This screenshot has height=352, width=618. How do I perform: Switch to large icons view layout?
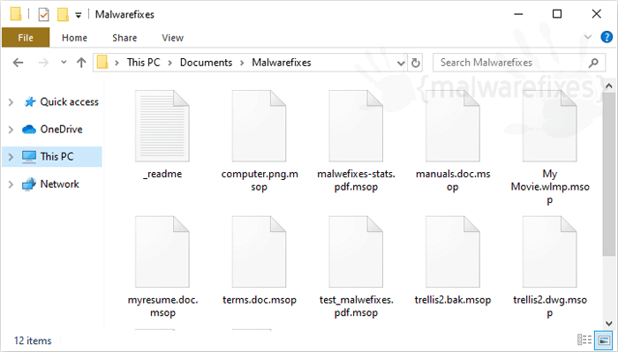click(604, 340)
